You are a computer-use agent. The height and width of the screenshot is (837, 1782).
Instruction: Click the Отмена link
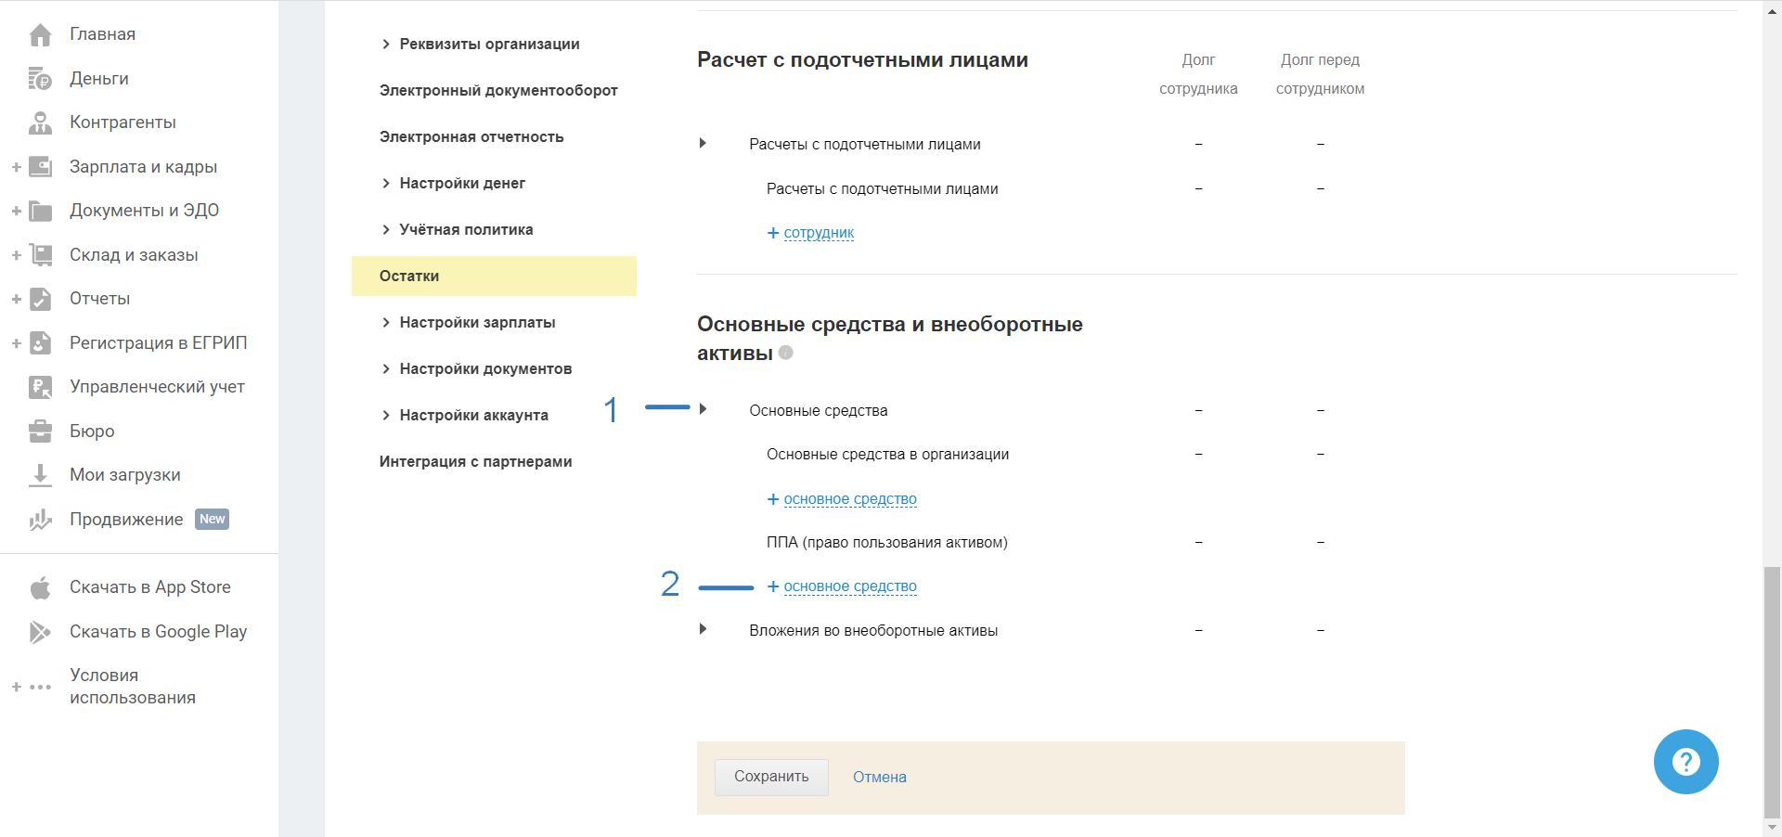(x=879, y=778)
